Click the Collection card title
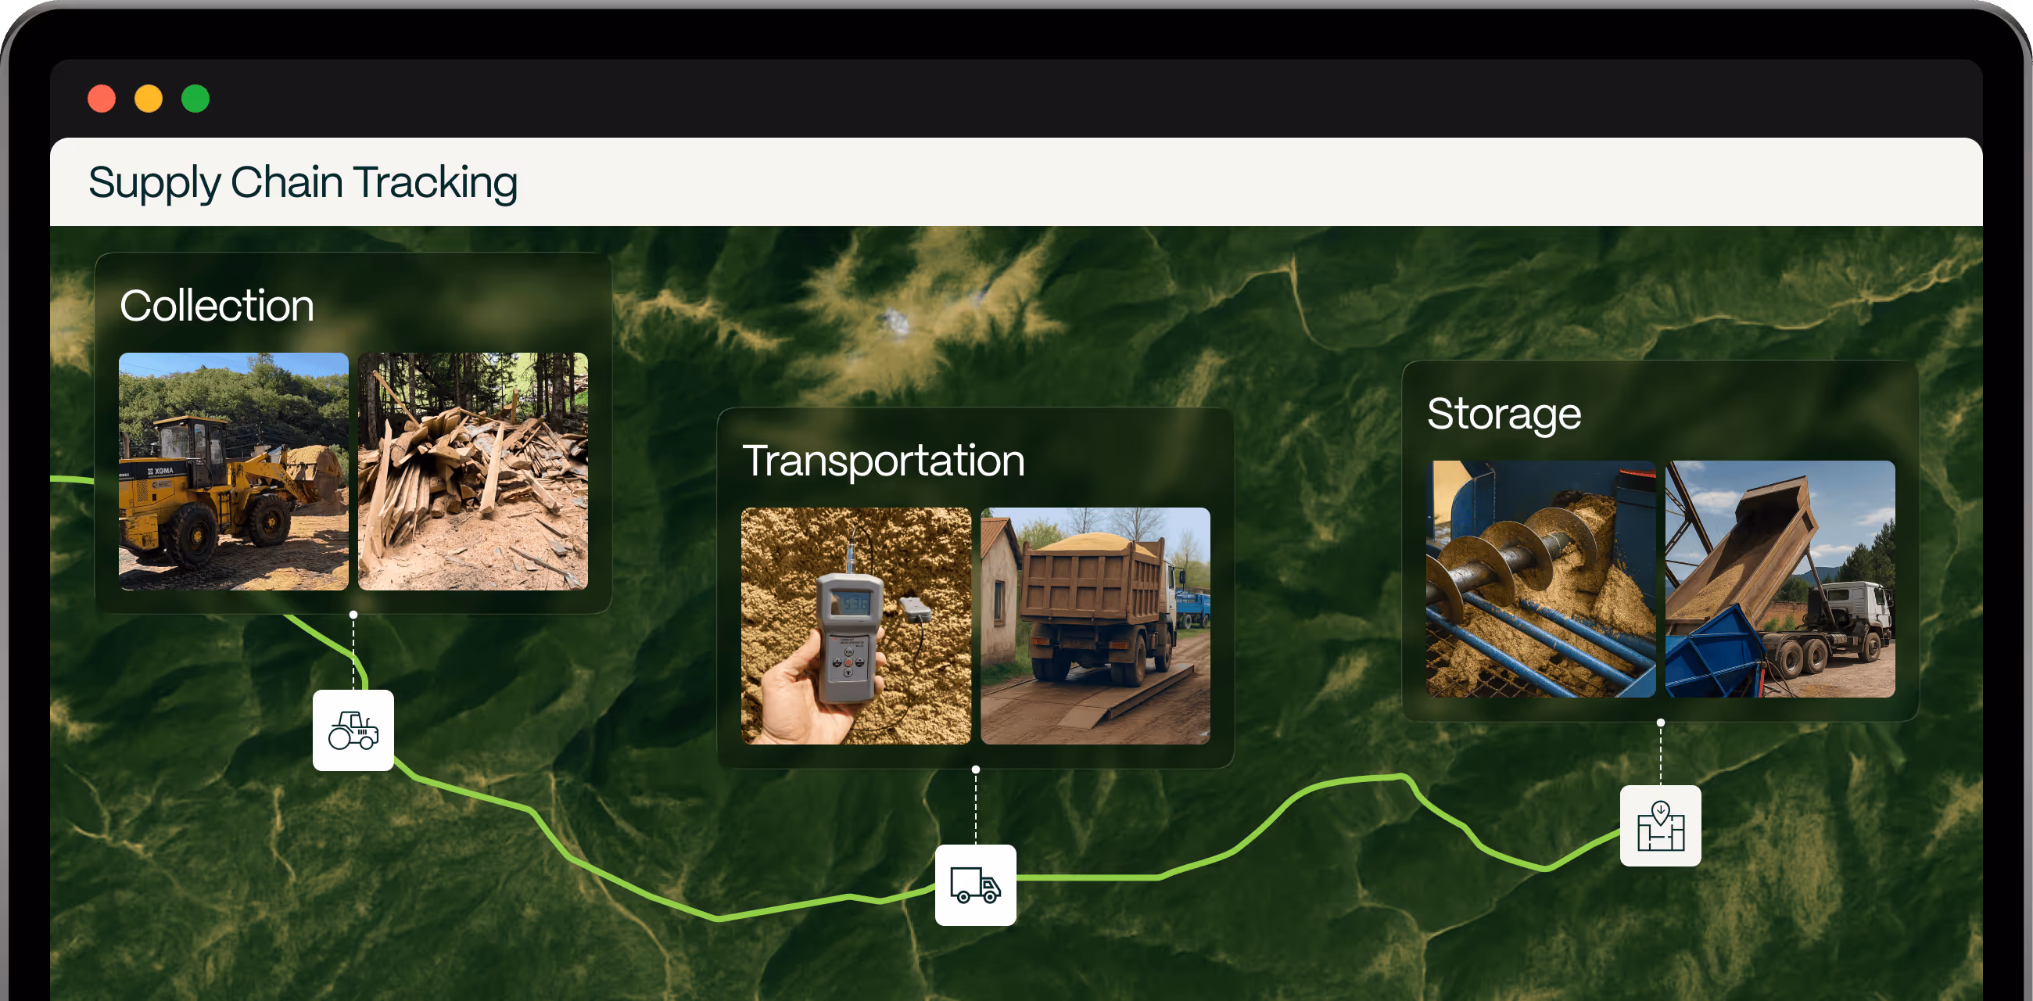Image resolution: width=2033 pixels, height=1001 pixels. (217, 306)
